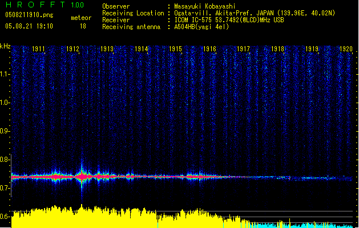Click the cyan low-level histogram section
The image size is (359, 228).
(302, 225)
